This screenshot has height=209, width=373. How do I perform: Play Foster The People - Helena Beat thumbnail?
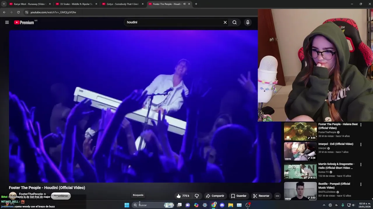(300, 131)
